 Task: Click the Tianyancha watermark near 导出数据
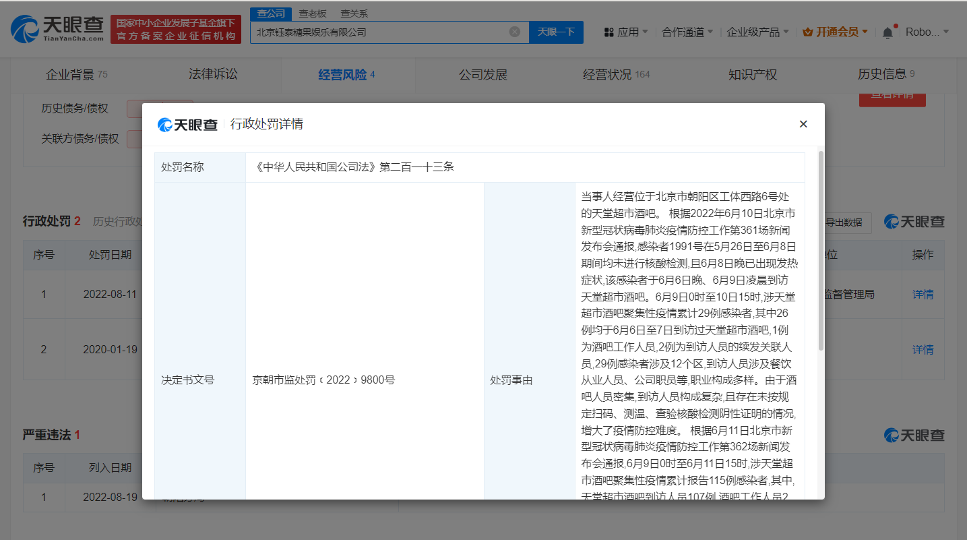coord(914,221)
